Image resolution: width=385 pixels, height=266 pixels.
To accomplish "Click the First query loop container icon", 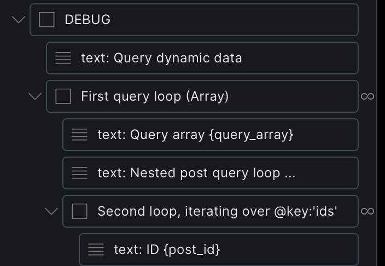I will point(63,96).
